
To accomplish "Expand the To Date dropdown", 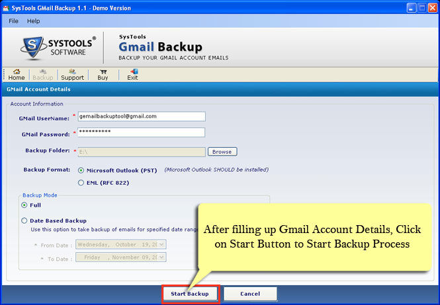I will tap(161, 257).
